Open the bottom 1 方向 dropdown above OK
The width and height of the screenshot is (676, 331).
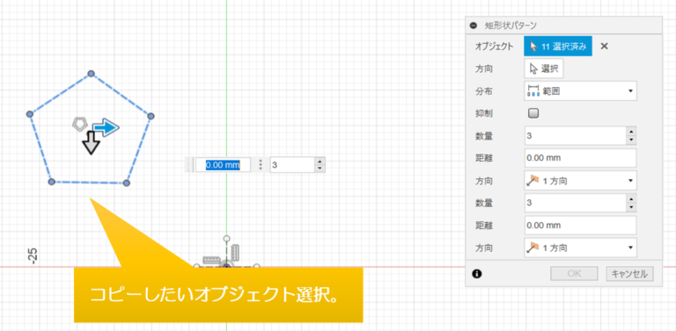tap(580, 248)
